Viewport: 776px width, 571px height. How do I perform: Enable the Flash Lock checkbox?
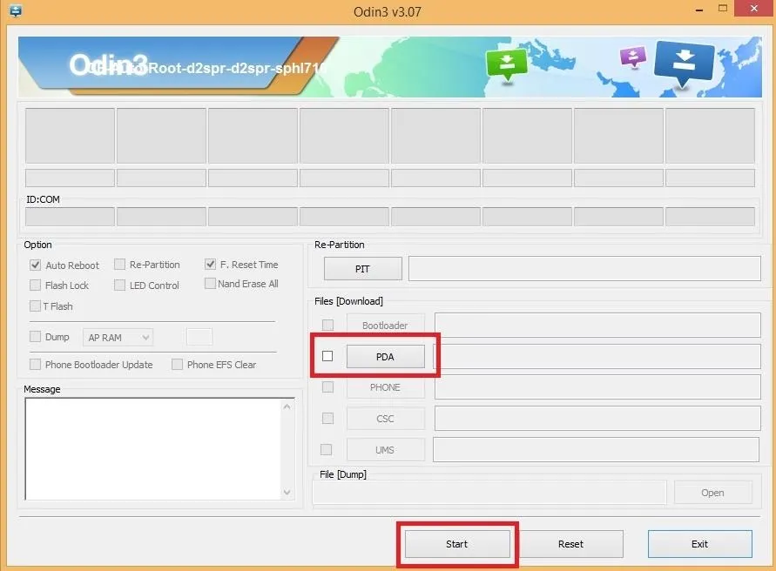click(35, 285)
